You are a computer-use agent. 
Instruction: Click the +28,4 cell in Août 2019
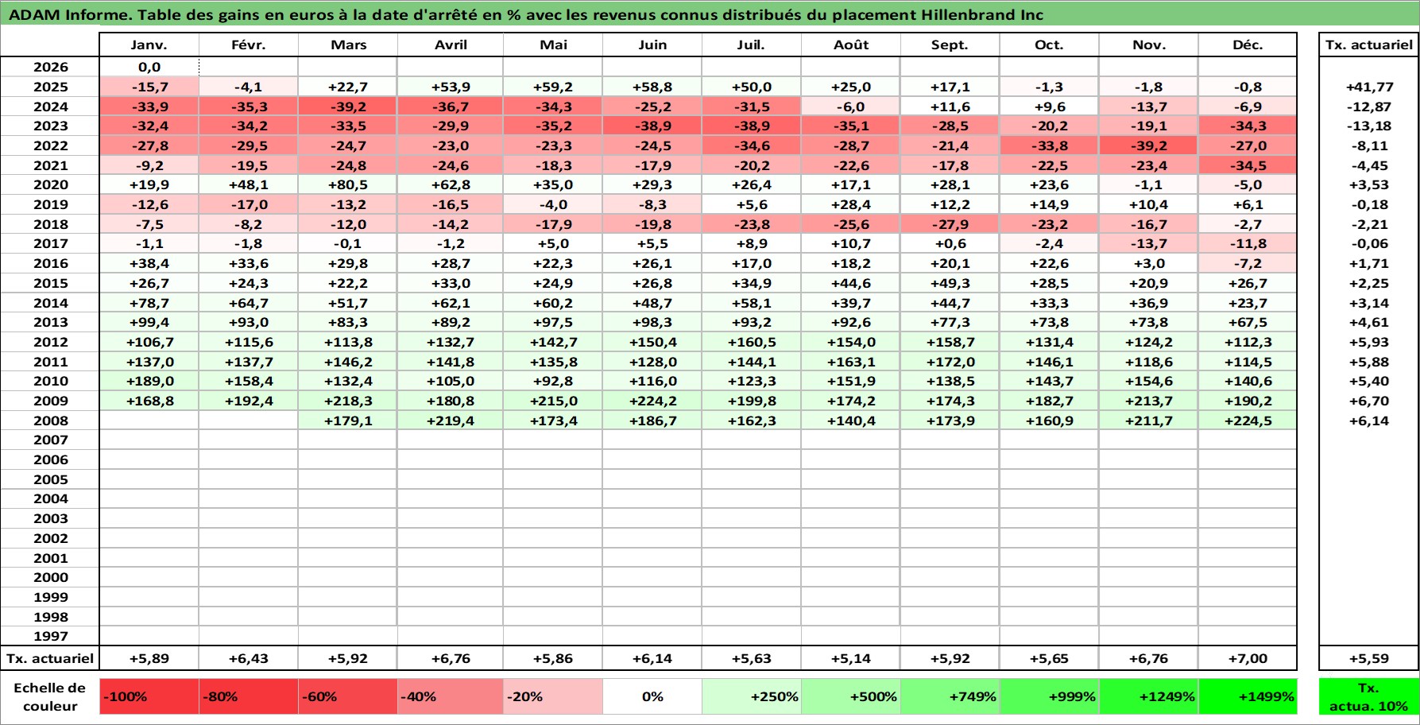851,204
